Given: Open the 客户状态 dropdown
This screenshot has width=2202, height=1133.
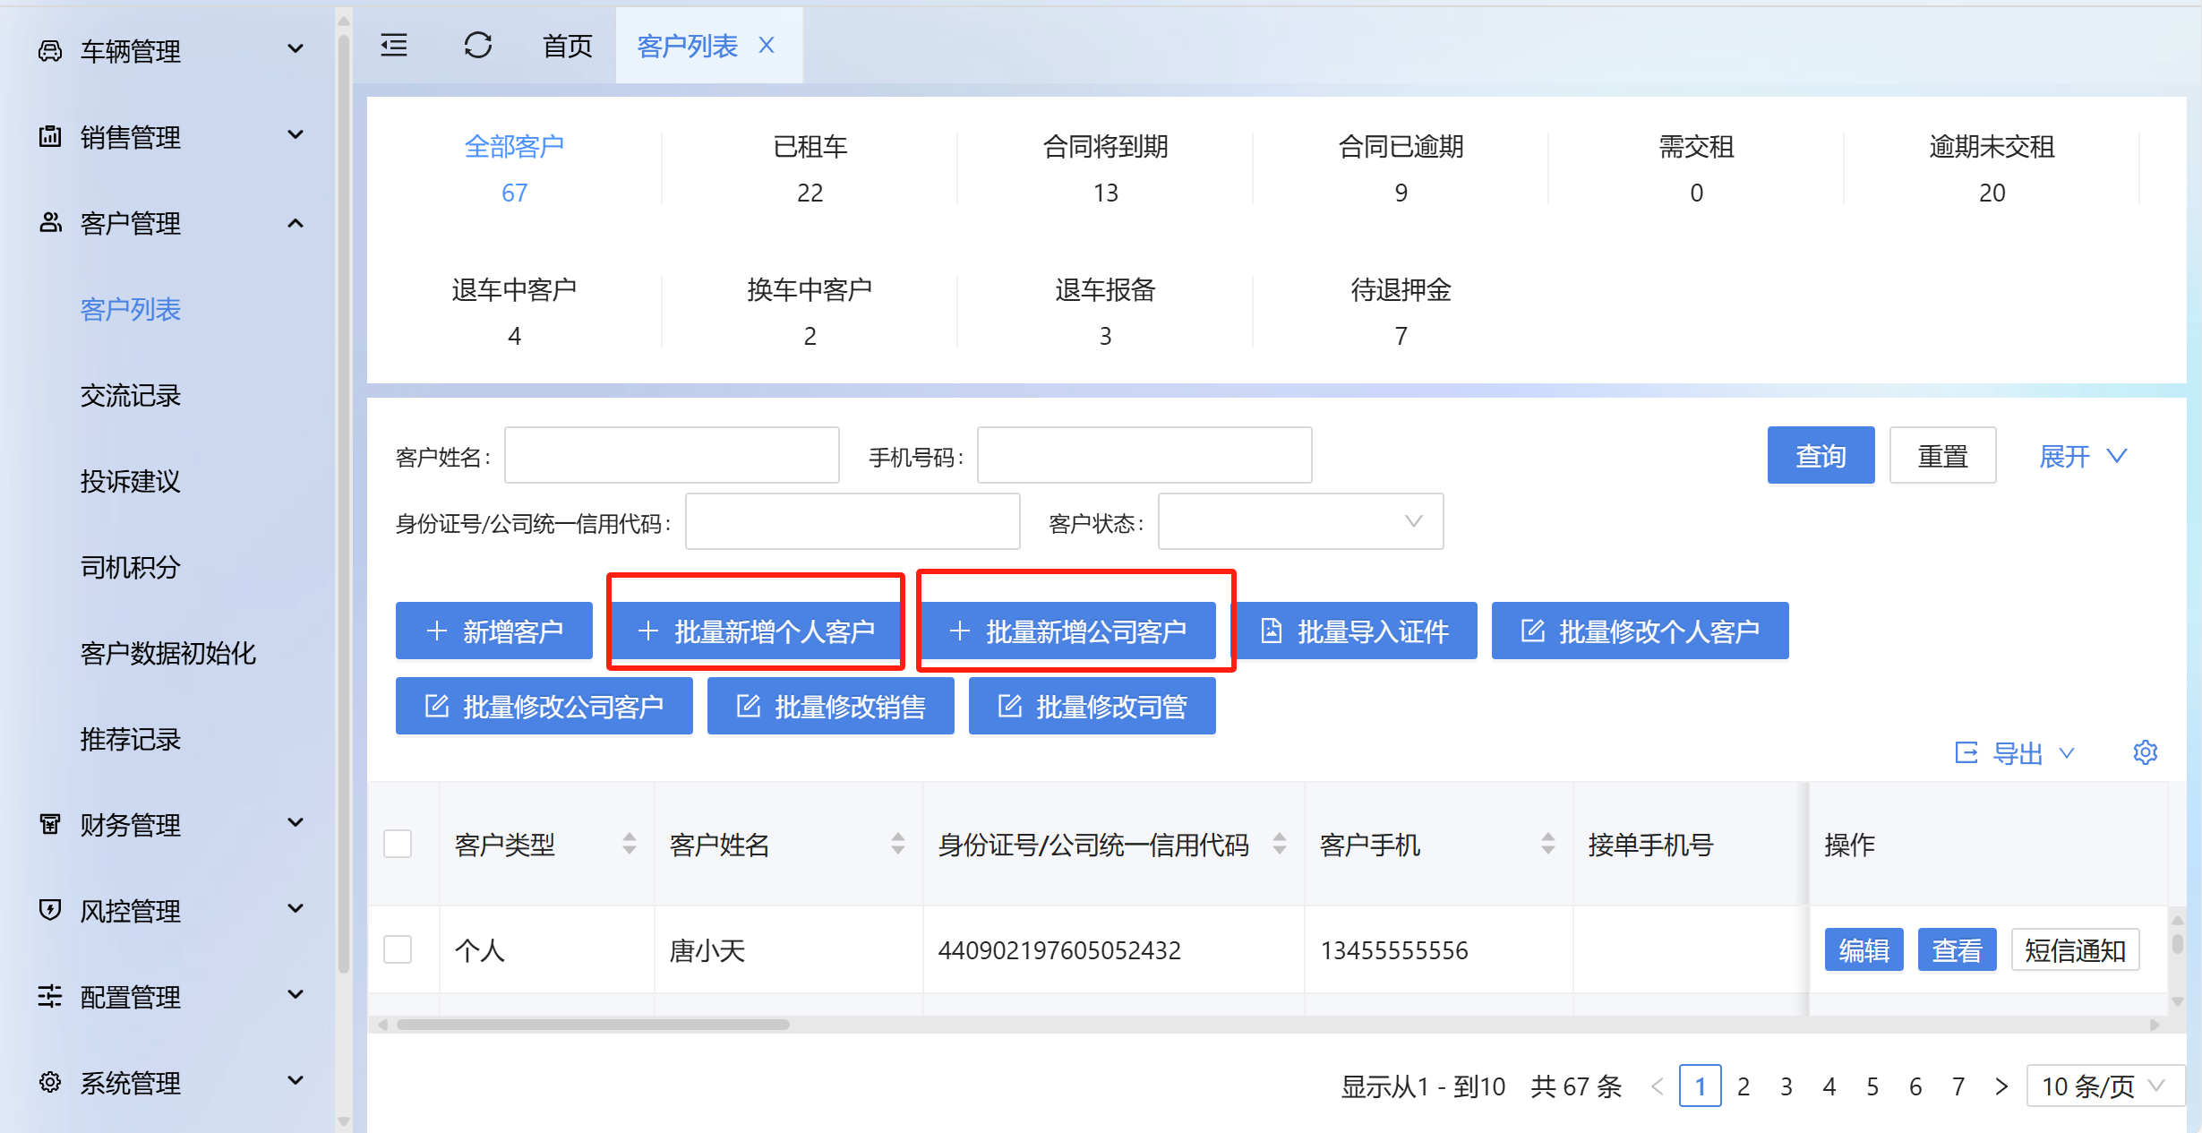Looking at the screenshot, I should pyautogui.click(x=1300, y=522).
